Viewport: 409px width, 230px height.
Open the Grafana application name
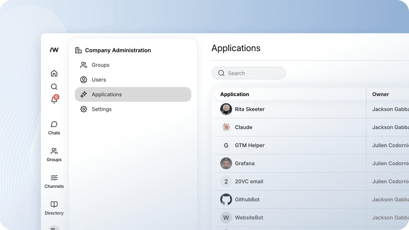245,163
